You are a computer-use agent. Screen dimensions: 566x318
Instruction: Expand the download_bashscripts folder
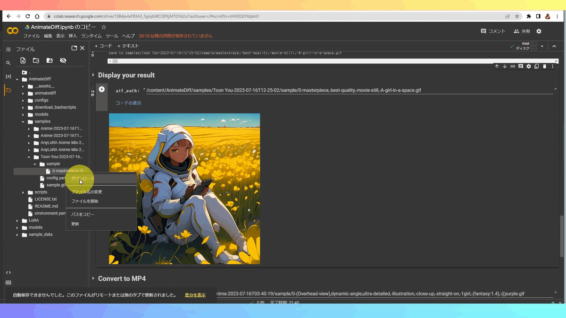[x=24, y=107]
